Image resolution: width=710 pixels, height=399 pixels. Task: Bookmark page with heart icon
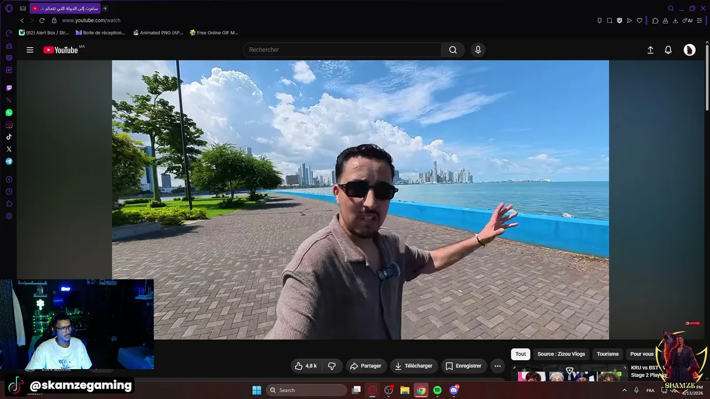[x=640, y=21]
